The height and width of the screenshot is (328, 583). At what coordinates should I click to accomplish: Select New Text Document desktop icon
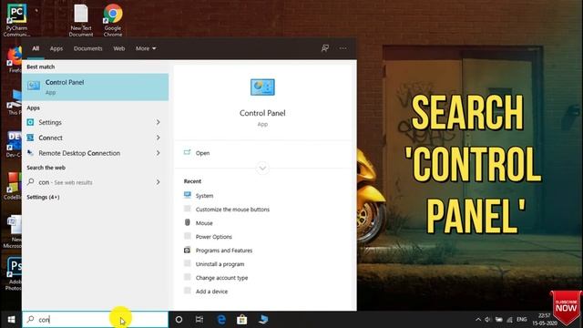click(x=81, y=20)
